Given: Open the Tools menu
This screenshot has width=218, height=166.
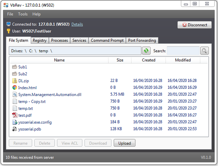Looking at the screenshot, I should tap(23, 14).
